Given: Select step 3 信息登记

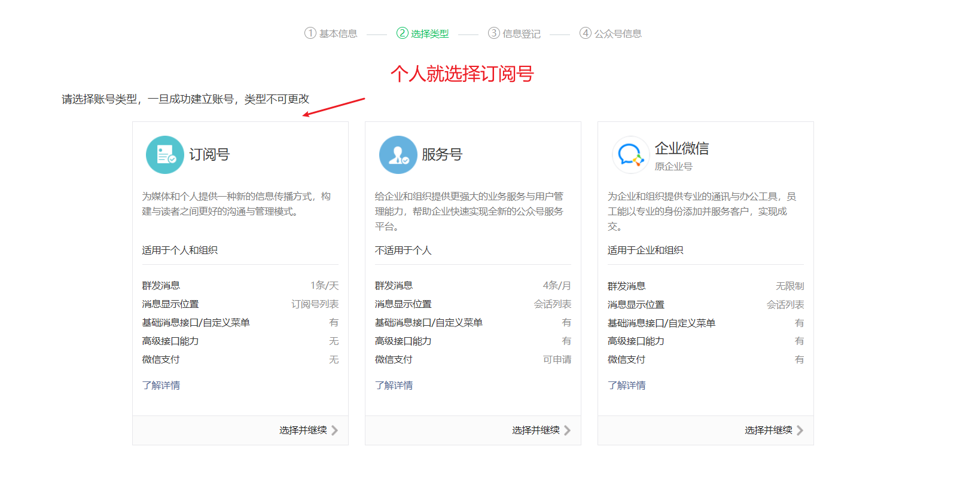Looking at the screenshot, I should point(514,33).
